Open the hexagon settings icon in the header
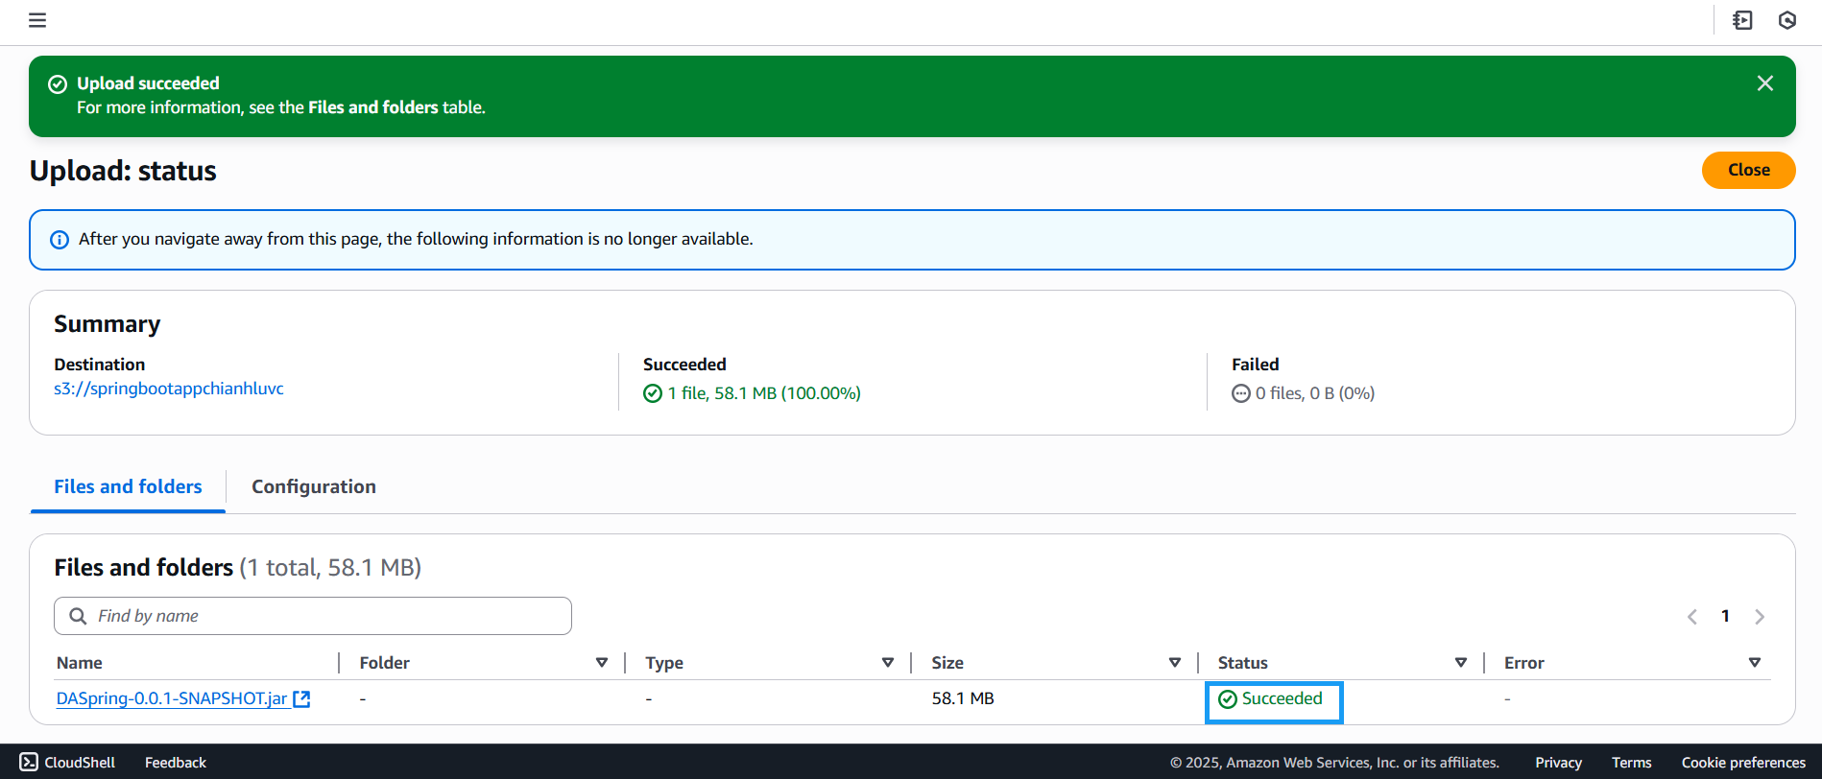Screen dimensions: 1822x779 coord(1787,20)
